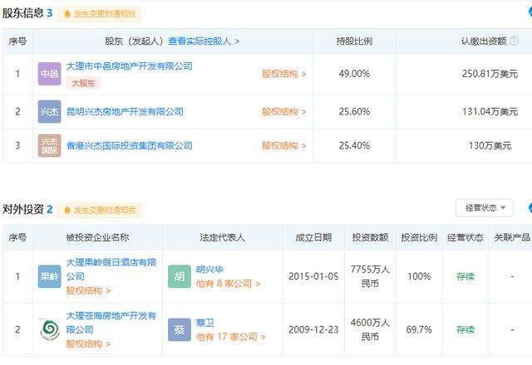532x365 pixels.
Task: Open 胡兴华 legal representative profile
Action: click(209, 270)
